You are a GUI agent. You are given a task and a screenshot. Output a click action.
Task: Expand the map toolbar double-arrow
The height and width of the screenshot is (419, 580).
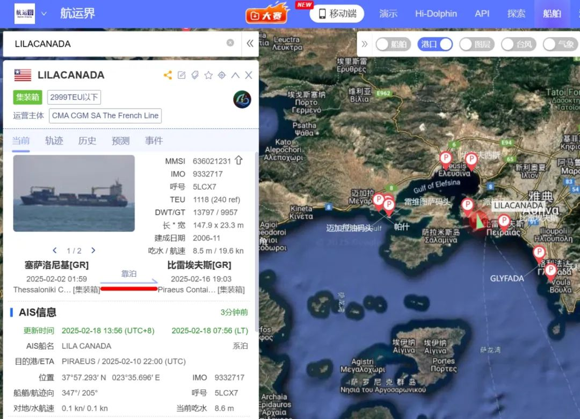tap(365, 44)
